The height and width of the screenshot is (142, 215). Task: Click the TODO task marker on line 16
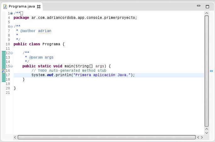point(4,71)
